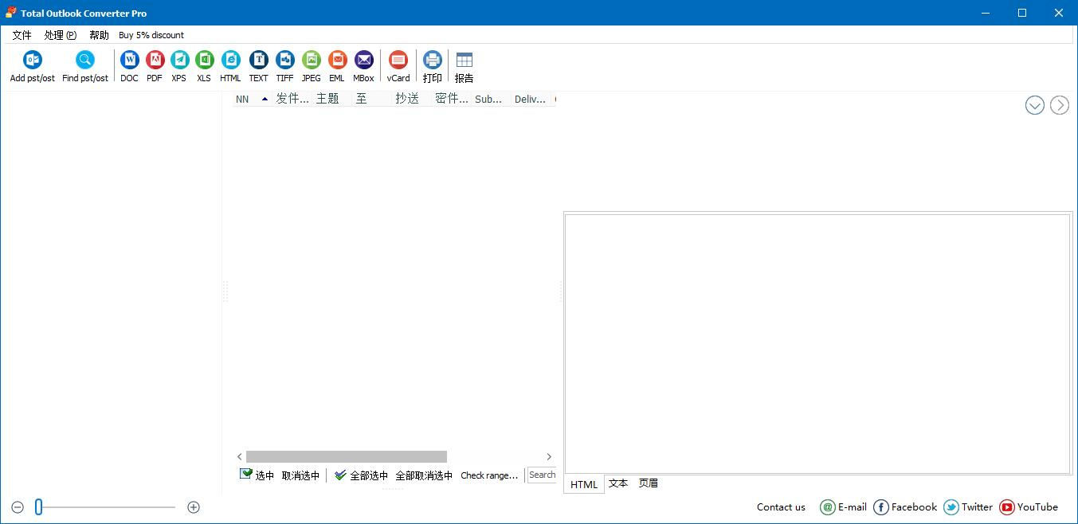Viewport: 1078px width, 524px height.
Task: Switch to the 文本 preview tab
Action: pyautogui.click(x=618, y=483)
